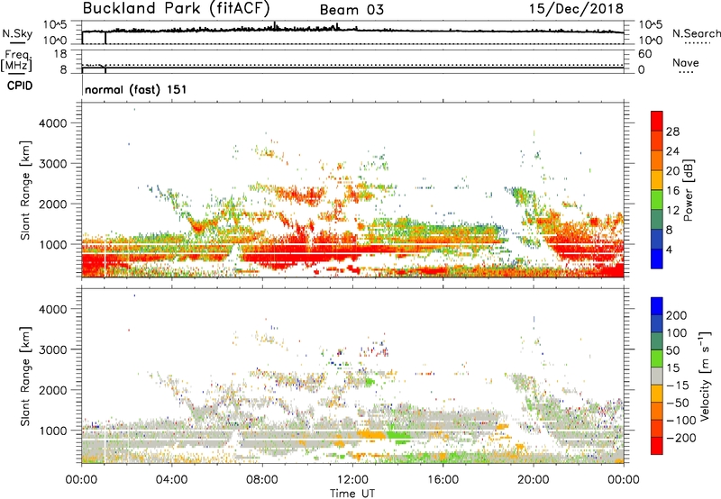Click the '24' label on power colorbar
This screenshot has height=499, width=721.
click(x=672, y=151)
